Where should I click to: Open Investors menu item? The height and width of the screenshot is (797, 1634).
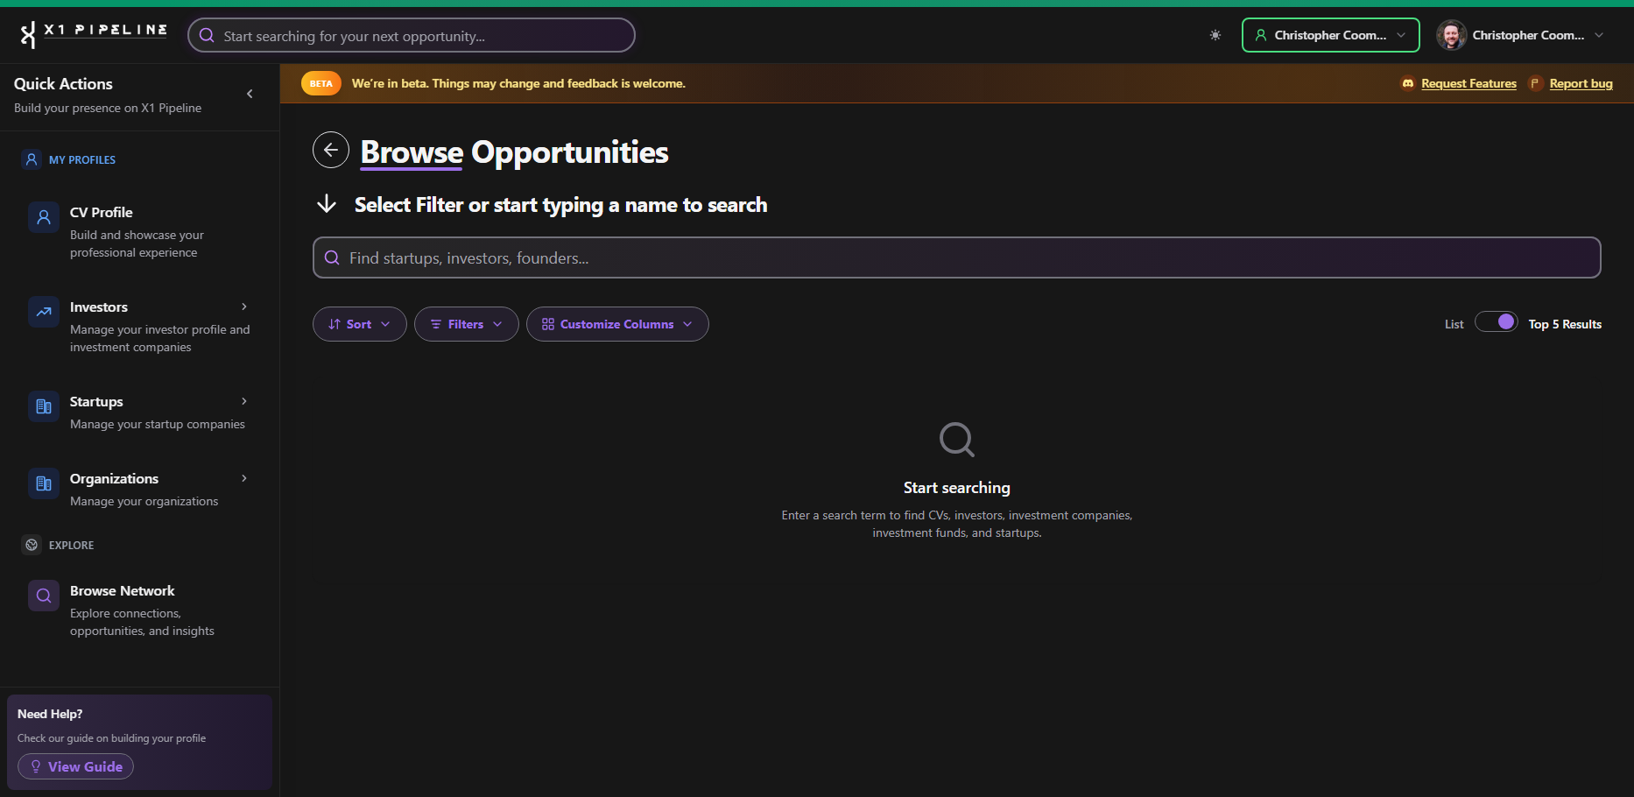140,326
